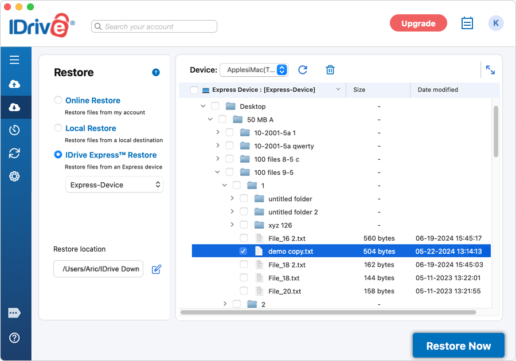Viewport: 516px width, 361px height.
Task: Open the Backup cloud upload section
Action: (x=14, y=84)
